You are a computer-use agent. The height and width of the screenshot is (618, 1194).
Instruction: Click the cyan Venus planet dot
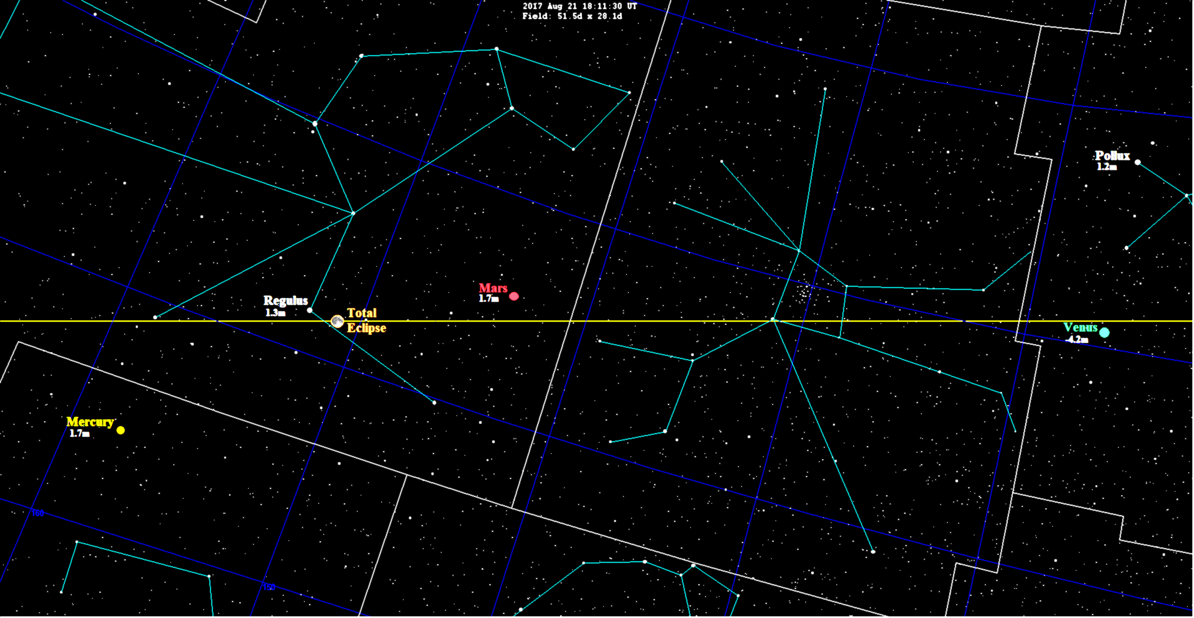point(1104,333)
